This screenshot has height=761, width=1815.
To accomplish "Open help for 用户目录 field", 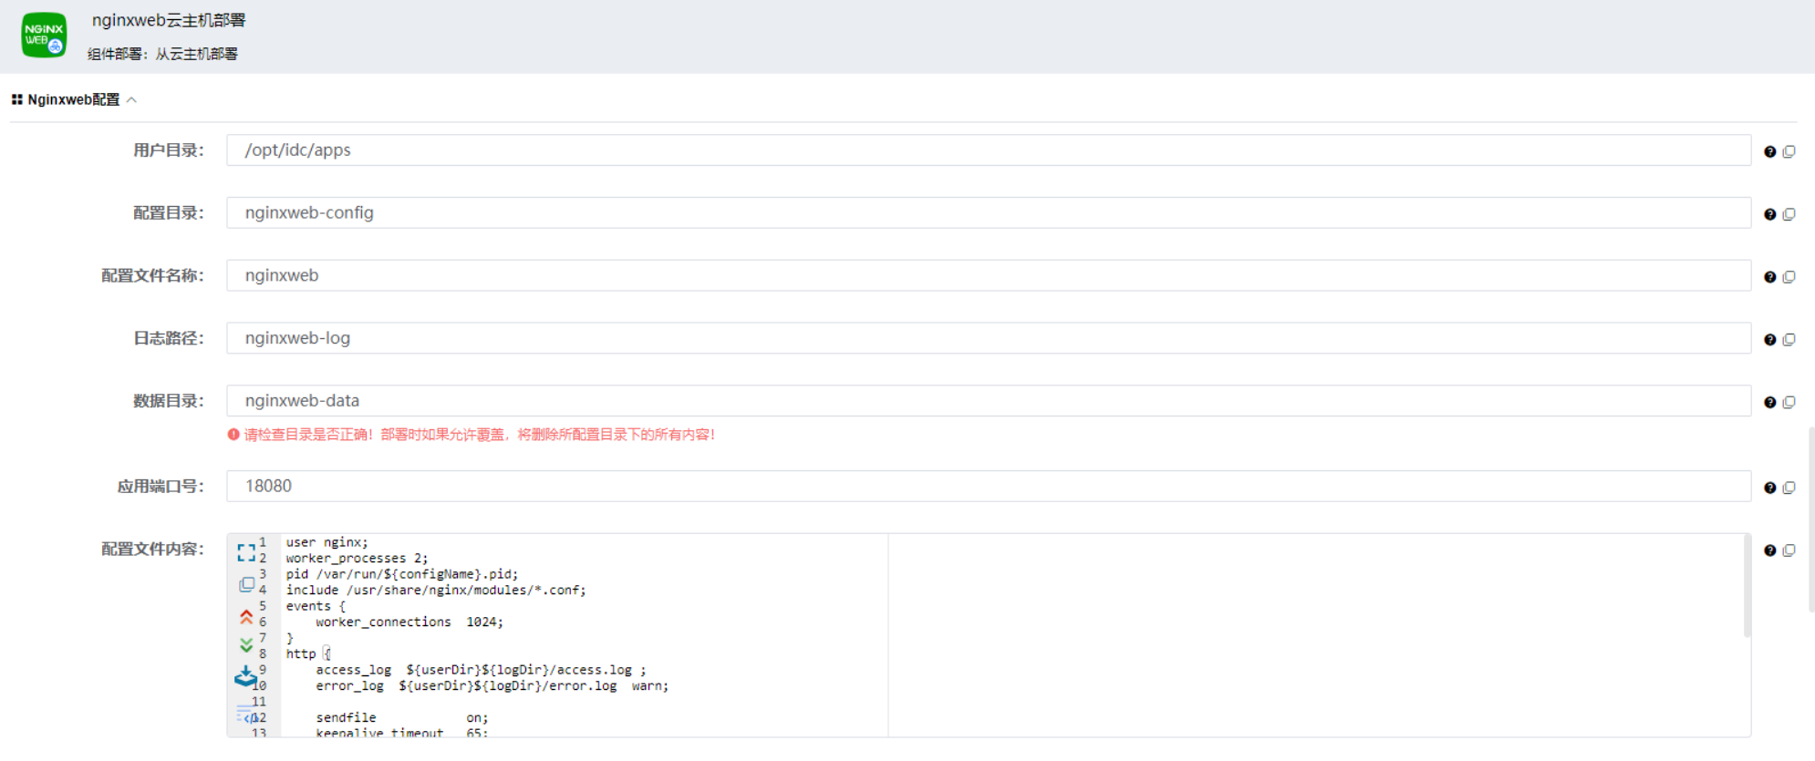I will 1769,151.
